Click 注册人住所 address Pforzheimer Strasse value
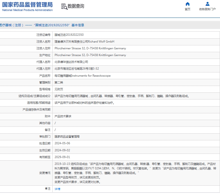The image size is (220, 195). 90,48
